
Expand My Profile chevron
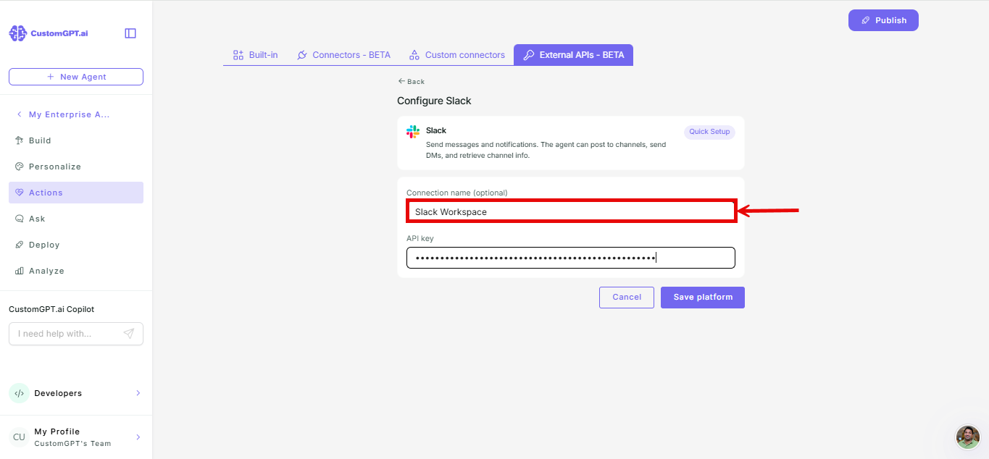point(138,437)
